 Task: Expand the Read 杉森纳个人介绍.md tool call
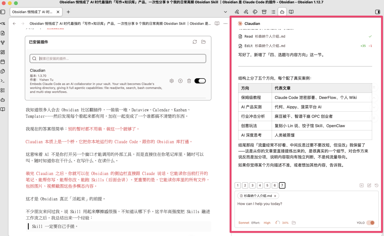pyautogui.click(x=305, y=37)
